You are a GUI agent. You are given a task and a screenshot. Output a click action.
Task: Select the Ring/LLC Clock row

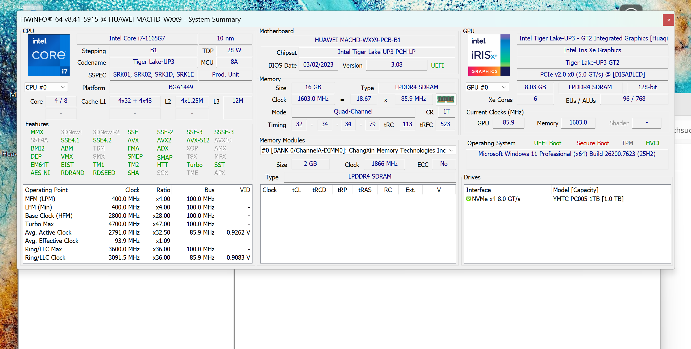(x=138, y=258)
